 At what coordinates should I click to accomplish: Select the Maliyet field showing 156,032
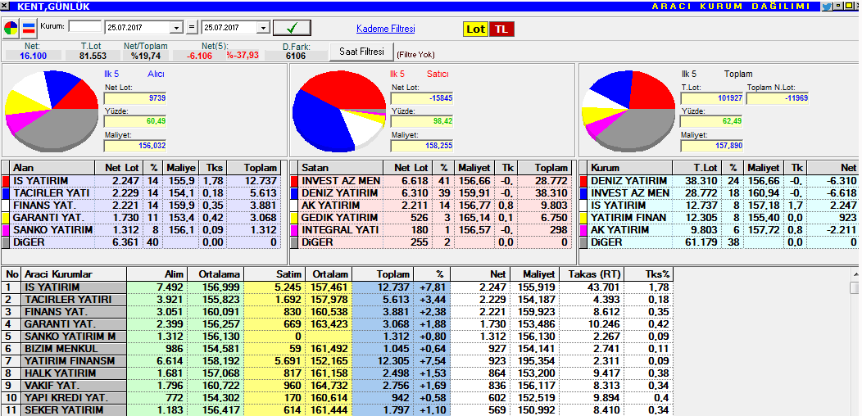(135, 146)
